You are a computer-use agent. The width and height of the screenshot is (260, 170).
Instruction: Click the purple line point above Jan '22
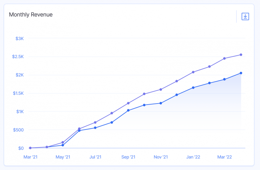tap(193, 72)
